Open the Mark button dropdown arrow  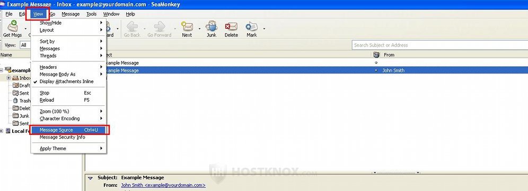point(264,29)
